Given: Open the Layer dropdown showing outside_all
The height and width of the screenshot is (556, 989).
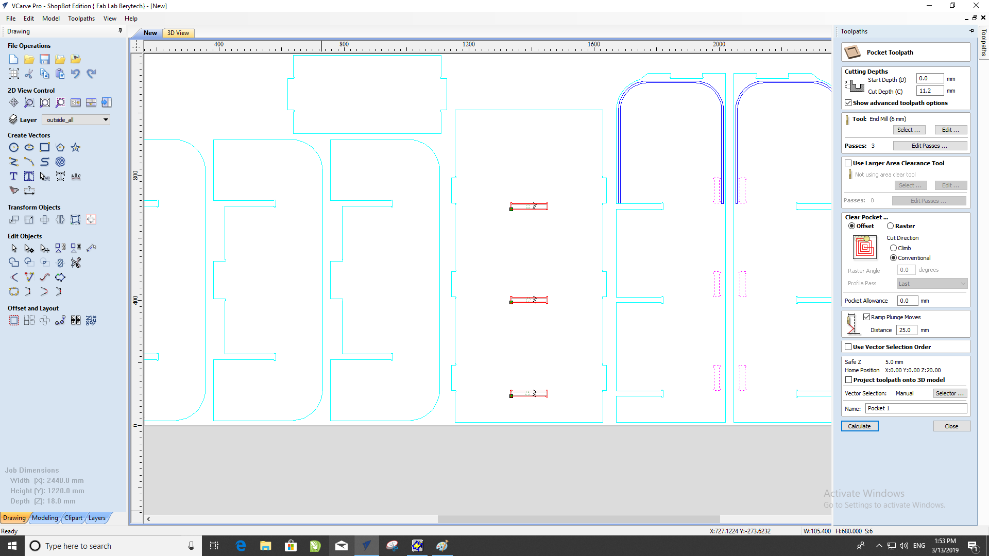Looking at the screenshot, I should pos(76,120).
